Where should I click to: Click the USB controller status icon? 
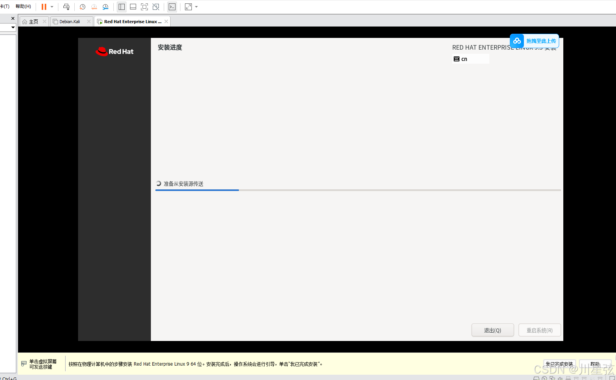tap(568, 378)
